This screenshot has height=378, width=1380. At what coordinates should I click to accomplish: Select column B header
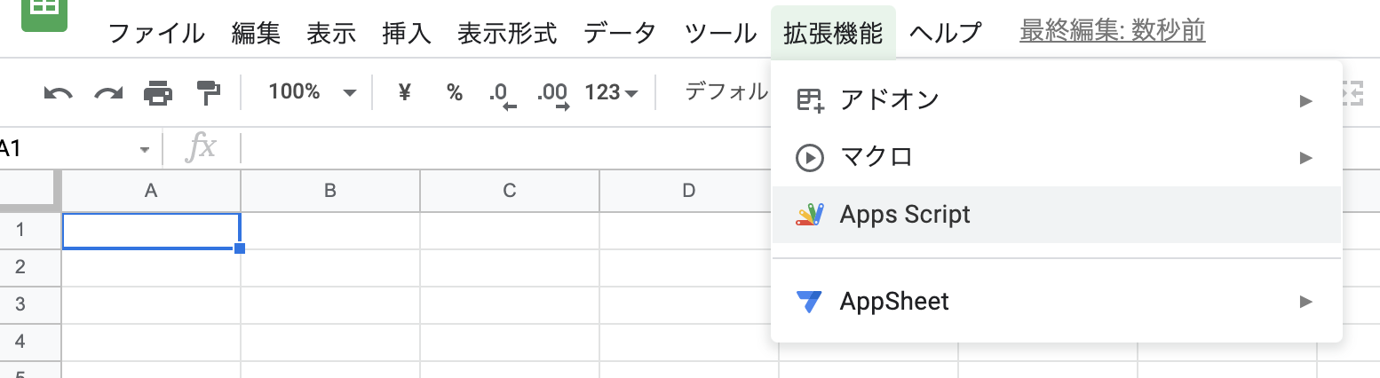click(330, 190)
